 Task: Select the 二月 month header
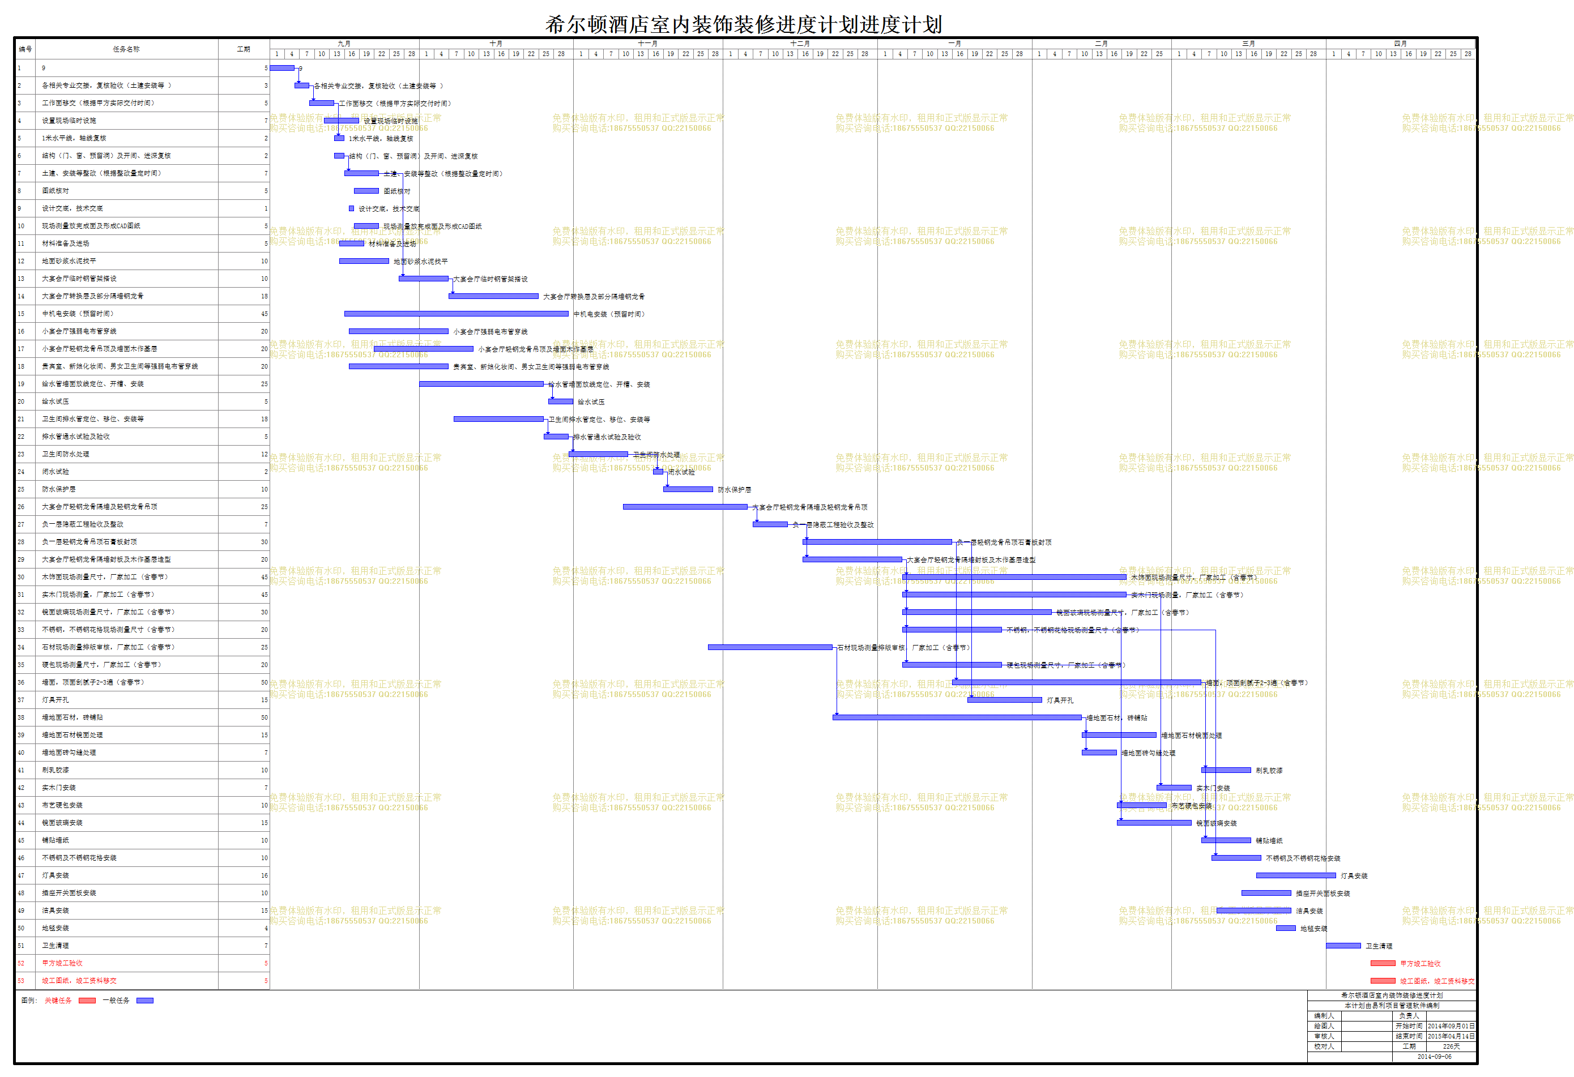1101,44
